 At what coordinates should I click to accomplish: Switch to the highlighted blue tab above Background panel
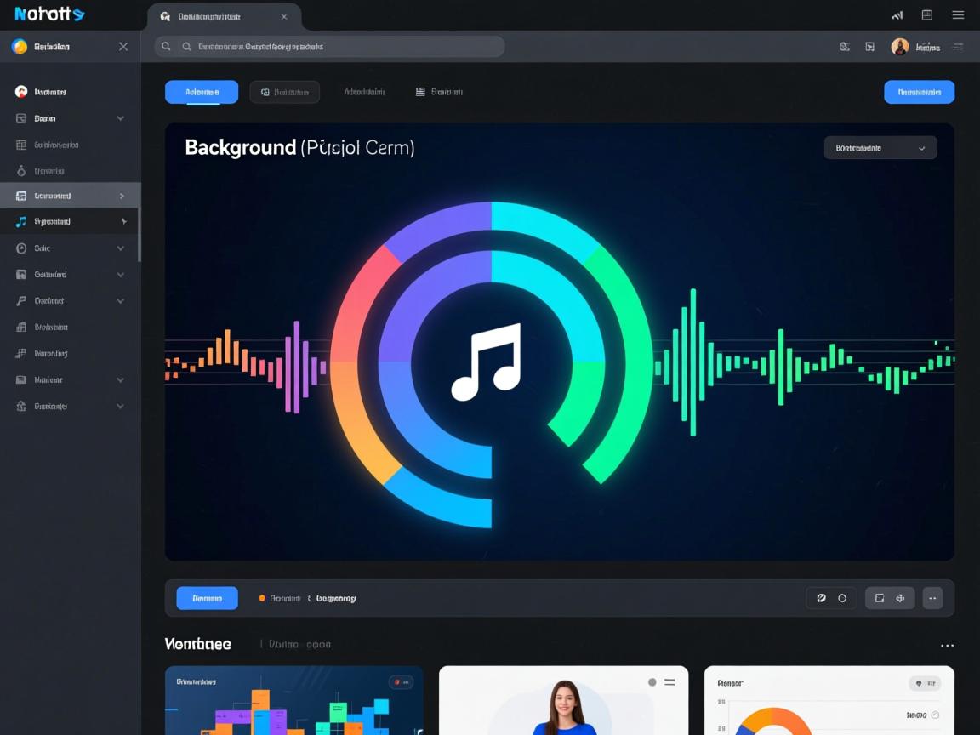coord(202,92)
